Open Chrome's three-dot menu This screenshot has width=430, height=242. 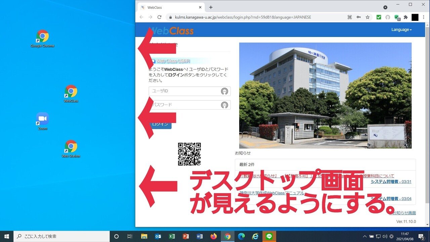pyautogui.click(x=423, y=17)
